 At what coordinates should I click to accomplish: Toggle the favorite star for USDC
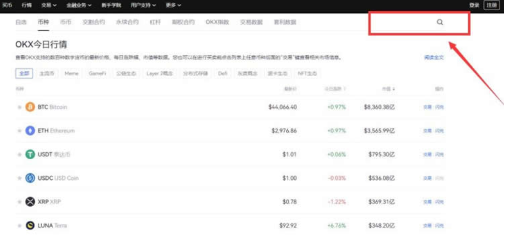(19, 178)
